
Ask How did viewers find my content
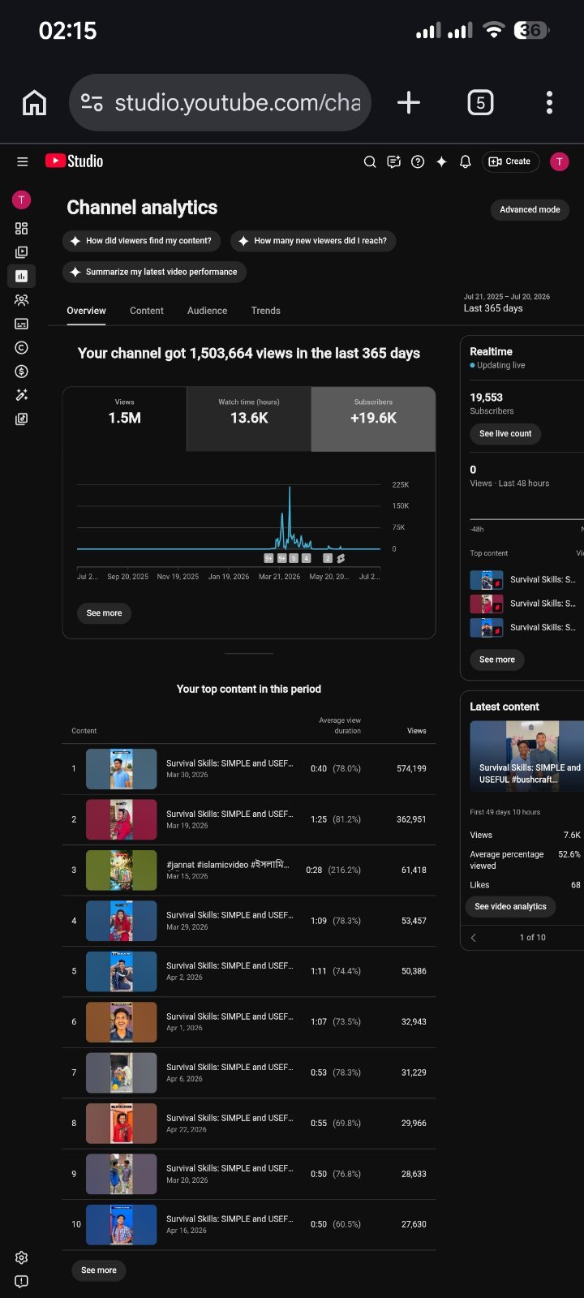pos(143,241)
